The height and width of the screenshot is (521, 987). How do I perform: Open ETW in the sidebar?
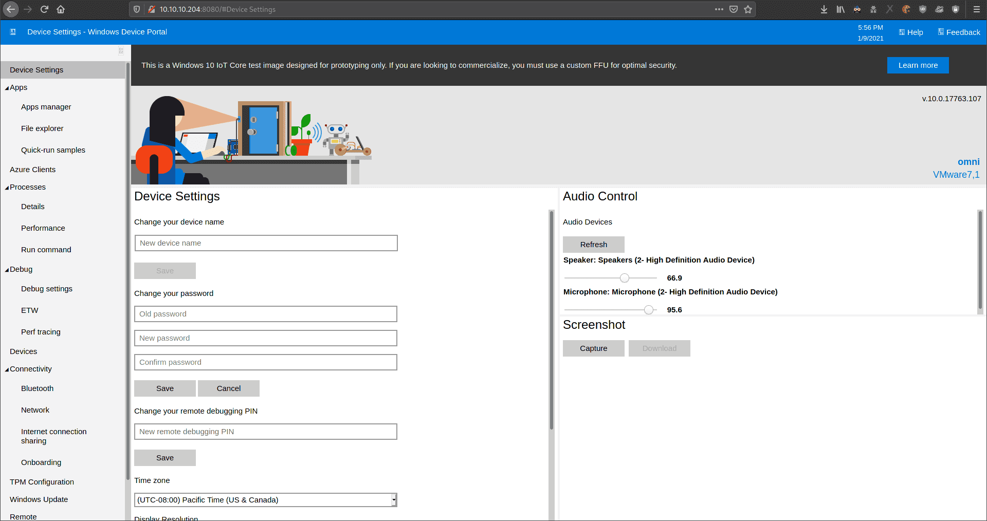[30, 310]
